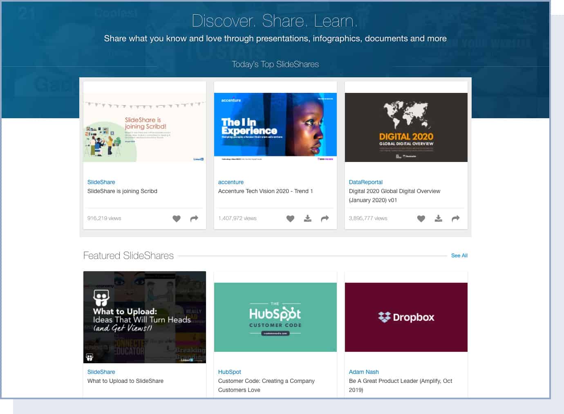
Task: Like Accenture Tech Vision 2020 presentation
Action: pyautogui.click(x=290, y=218)
